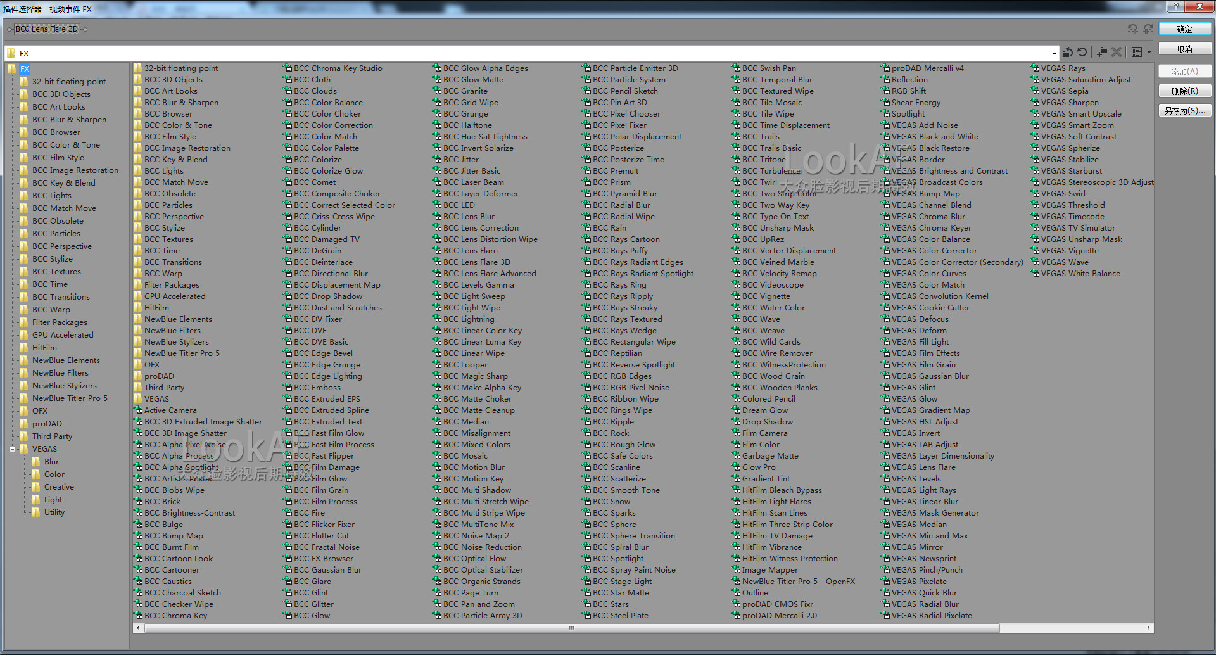Select VEGAS Stabilize plug-in
The width and height of the screenshot is (1216, 655).
coord(1070,160)
